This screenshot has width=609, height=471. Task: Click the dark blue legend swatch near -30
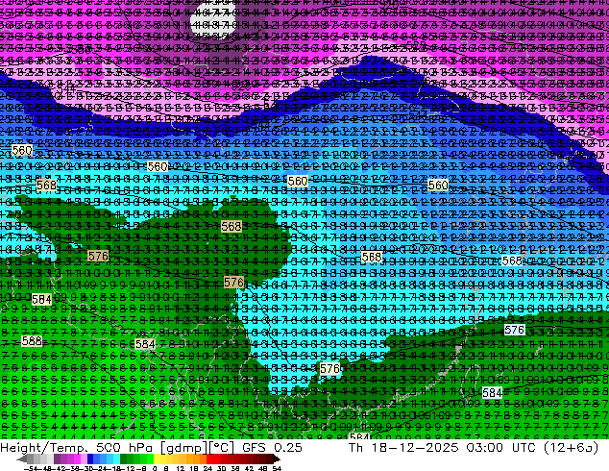[90, 459]
